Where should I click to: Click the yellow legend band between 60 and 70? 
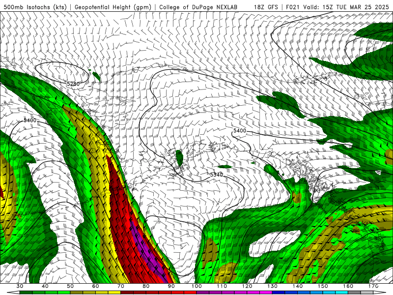108,293
